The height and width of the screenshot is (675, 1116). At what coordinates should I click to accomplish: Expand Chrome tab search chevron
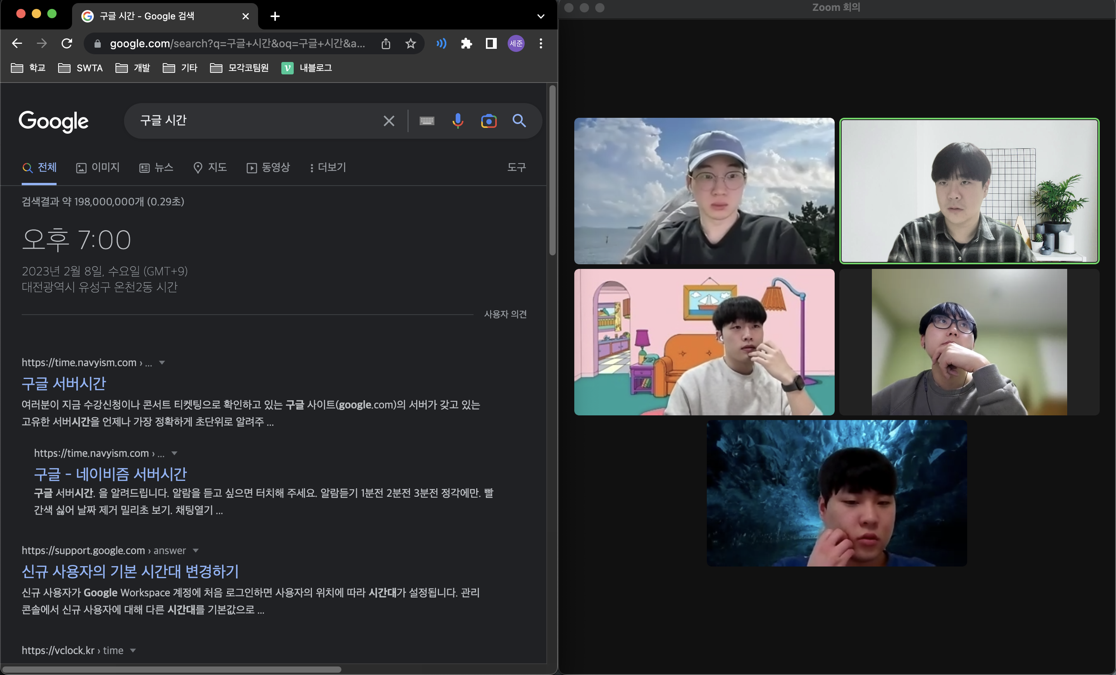(540, 16)
